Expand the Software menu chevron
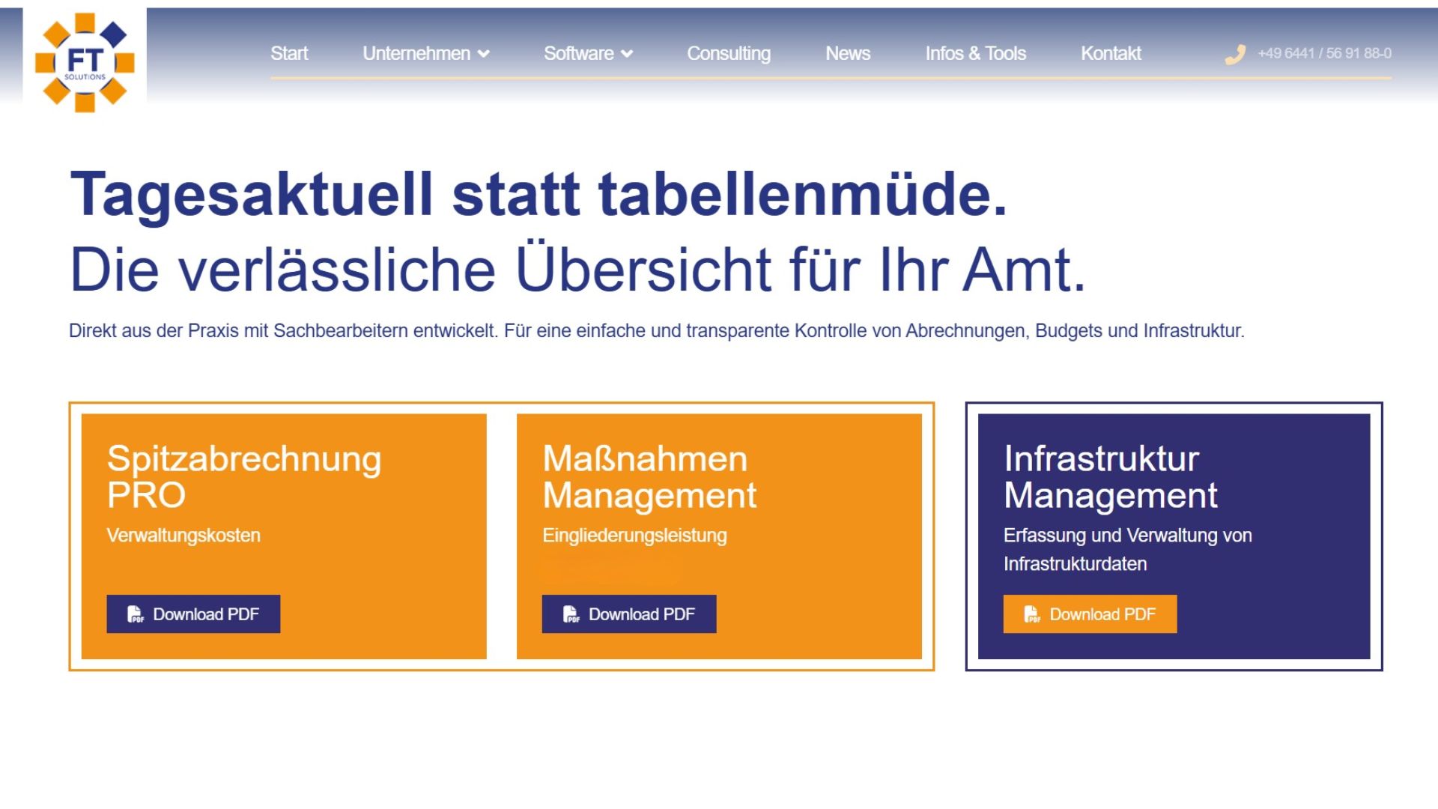The image size is (1438, 809). click(628, 54)
